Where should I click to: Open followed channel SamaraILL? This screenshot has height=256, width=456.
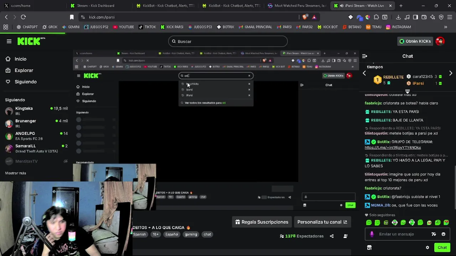click(x=36, y=148)
